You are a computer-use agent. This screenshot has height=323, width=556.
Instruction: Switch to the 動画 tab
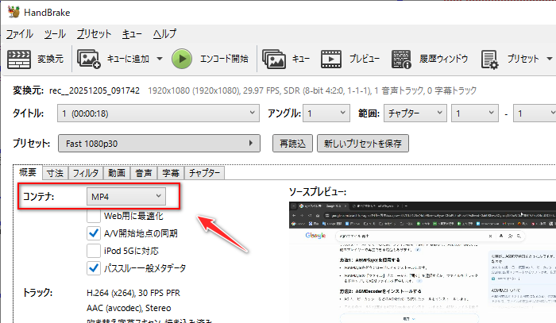point(117,172)
